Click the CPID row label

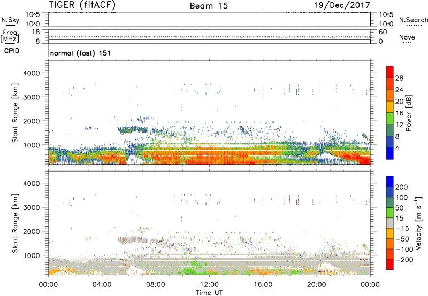pyautogui.click(x=12, y=51)
